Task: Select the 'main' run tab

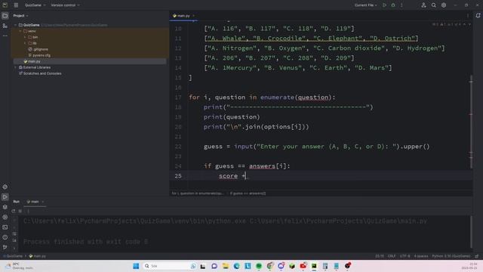Action: [32, 202]
